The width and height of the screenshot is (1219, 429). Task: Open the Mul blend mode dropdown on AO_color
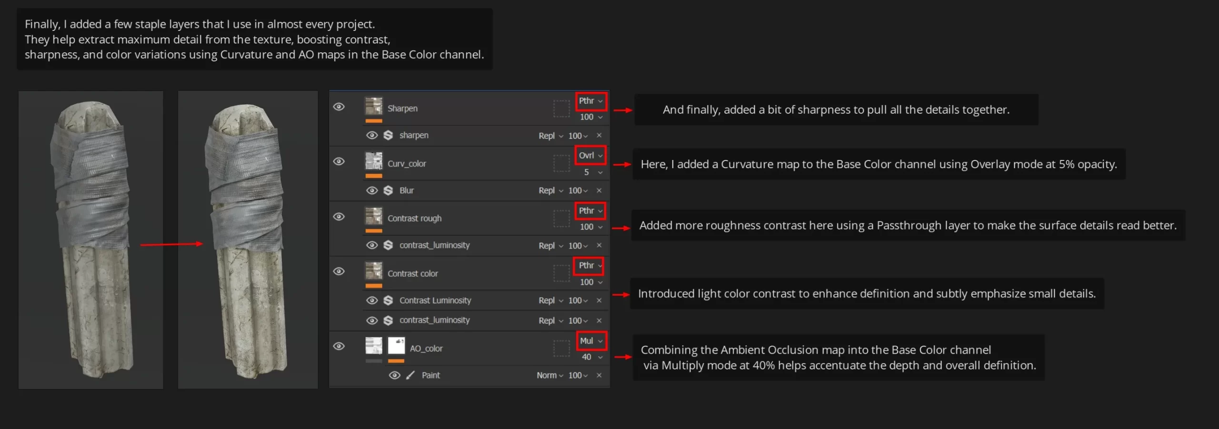pyautogui.click(x=591, y=341)
